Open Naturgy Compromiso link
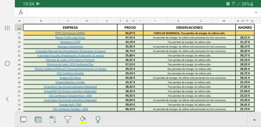The width and height of the screenshot is (261, 127). (70, 47)
